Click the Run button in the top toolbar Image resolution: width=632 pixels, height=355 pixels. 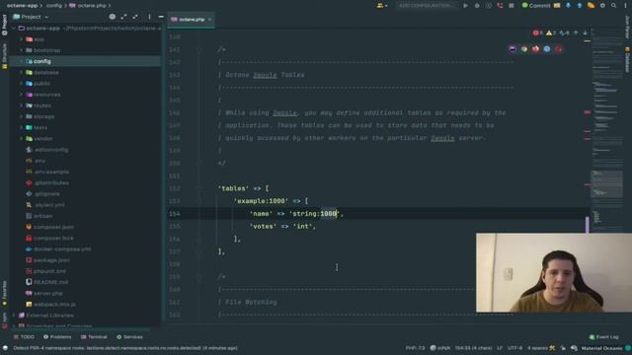coord(465,6)
